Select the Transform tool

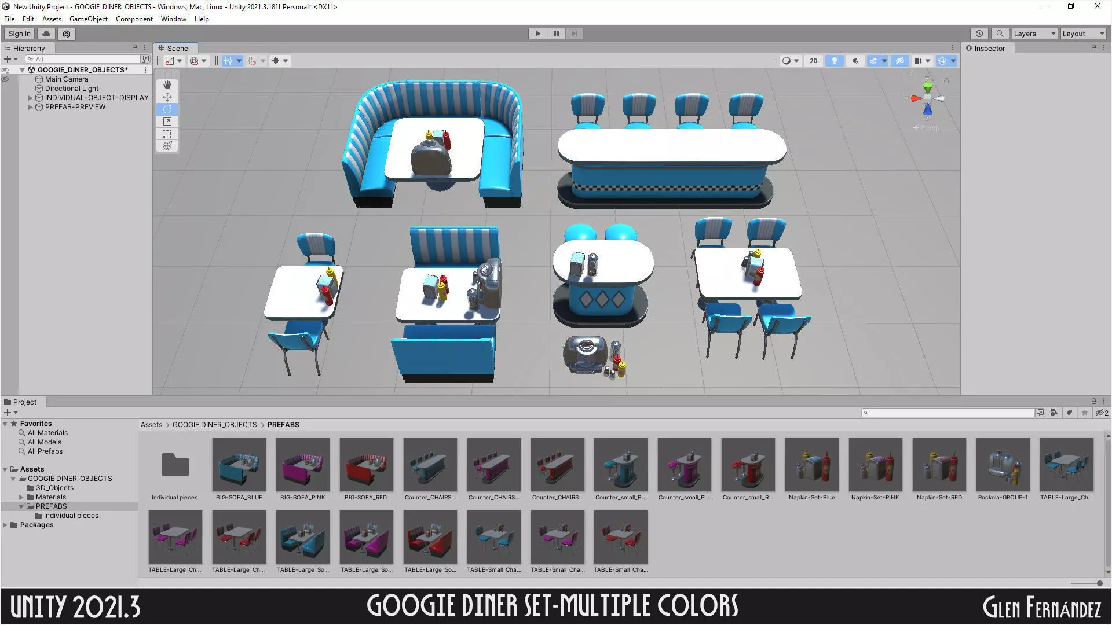pos(167,146)
